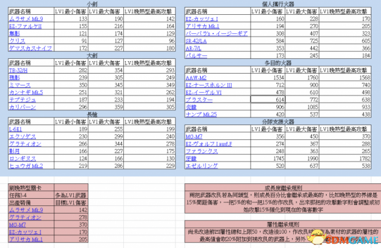The image size is (381, 248).
Task: Open the ミマース weapon link
Action: pyautogui.click(x=20, y=85)
